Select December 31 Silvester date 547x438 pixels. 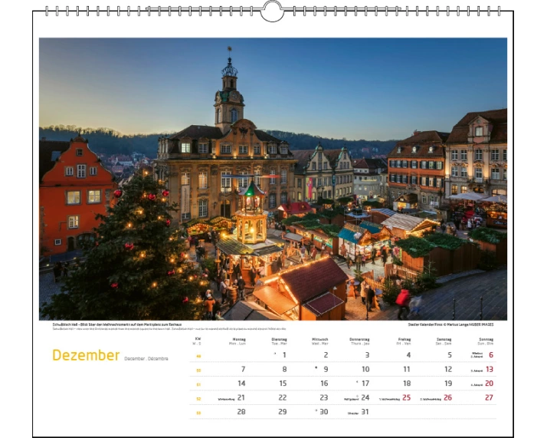coord(365,412)
